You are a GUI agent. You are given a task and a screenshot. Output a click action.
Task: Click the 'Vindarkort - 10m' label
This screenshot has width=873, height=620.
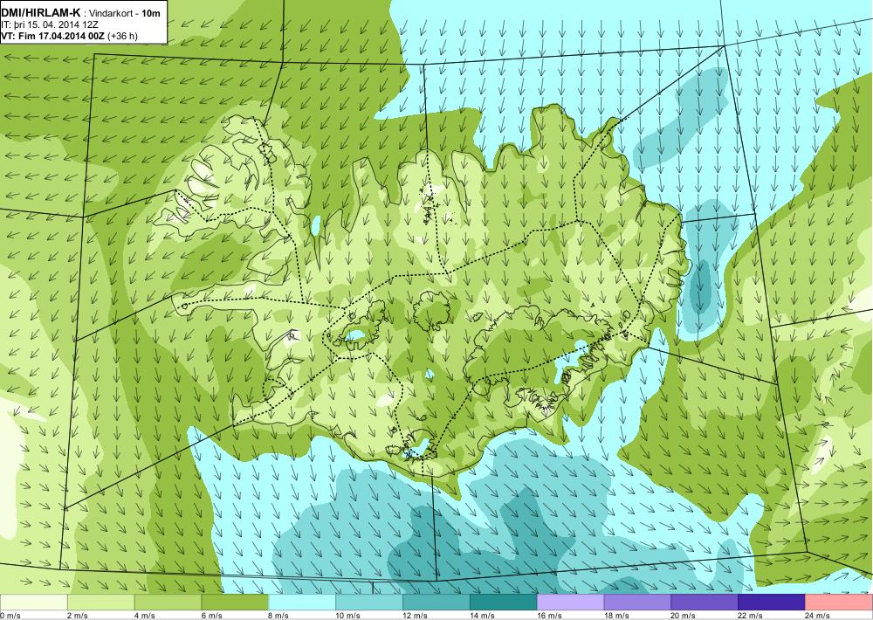125,13
